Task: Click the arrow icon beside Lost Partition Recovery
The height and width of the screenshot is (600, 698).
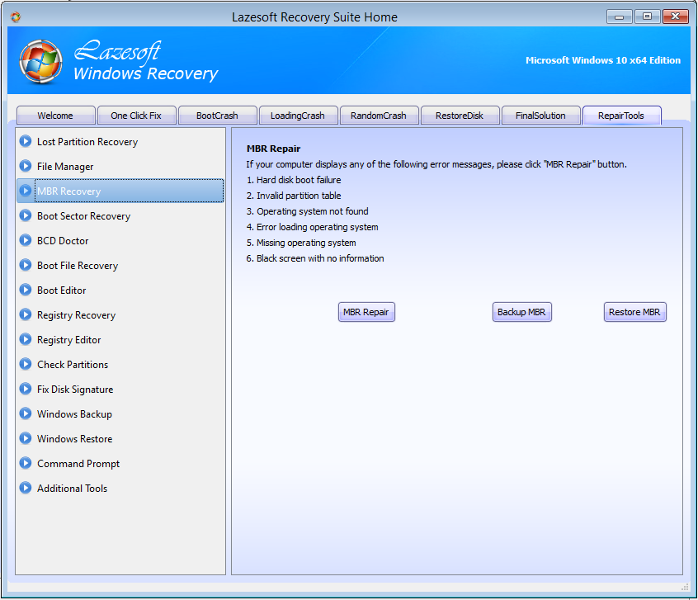Action: (x=26, y=141)
